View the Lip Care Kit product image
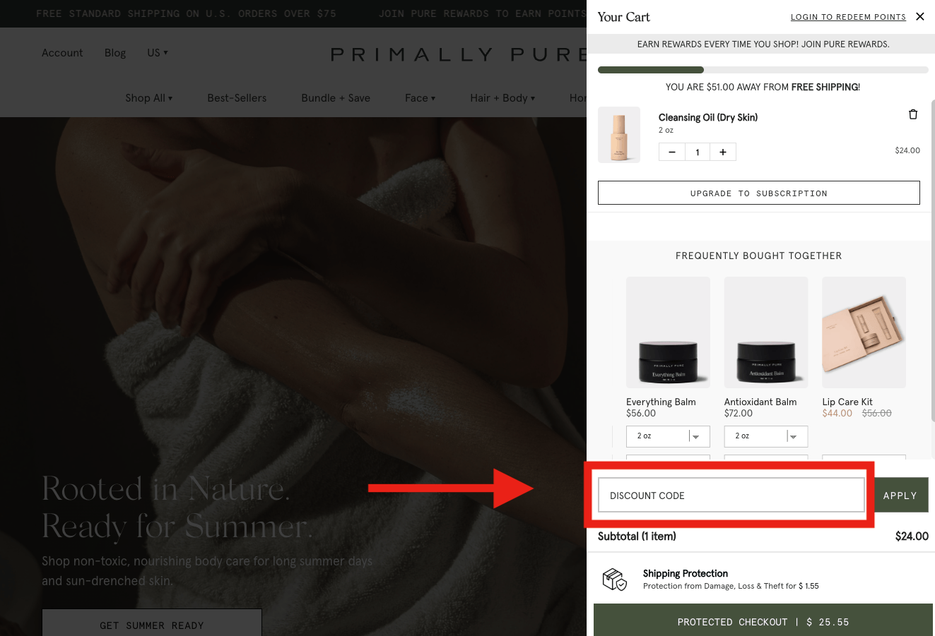 click(x=864, y=332)
